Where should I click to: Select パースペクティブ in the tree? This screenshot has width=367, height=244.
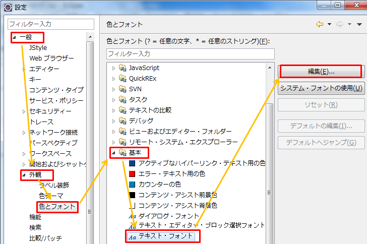(53, 143)
